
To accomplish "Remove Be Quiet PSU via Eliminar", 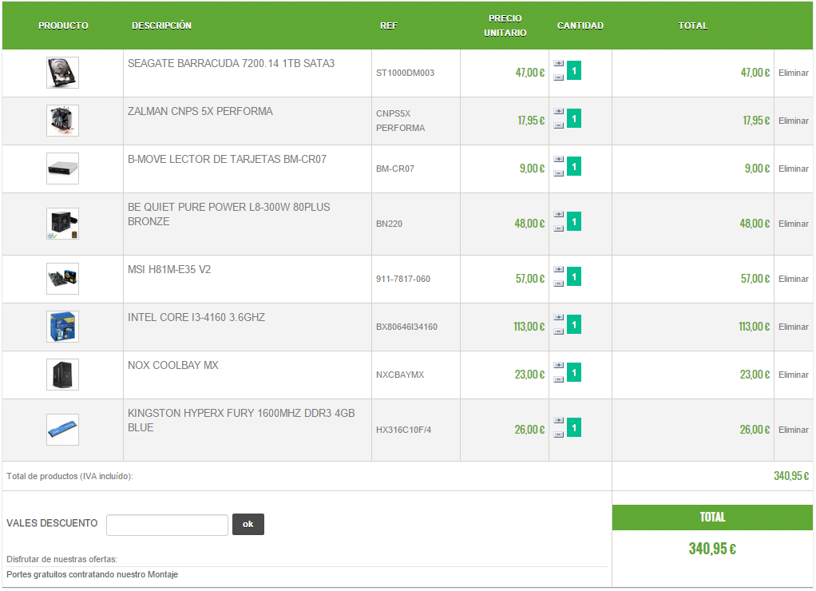I will tap(793, 224).
